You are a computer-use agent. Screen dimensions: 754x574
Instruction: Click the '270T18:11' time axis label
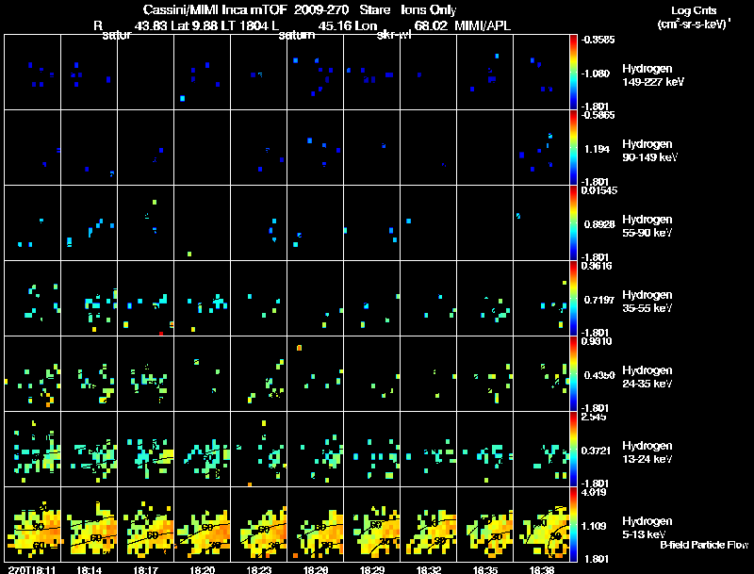tap(31, 569)
